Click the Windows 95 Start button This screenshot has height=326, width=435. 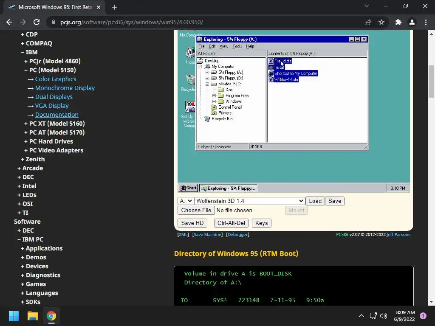click(x=188, y=188)
